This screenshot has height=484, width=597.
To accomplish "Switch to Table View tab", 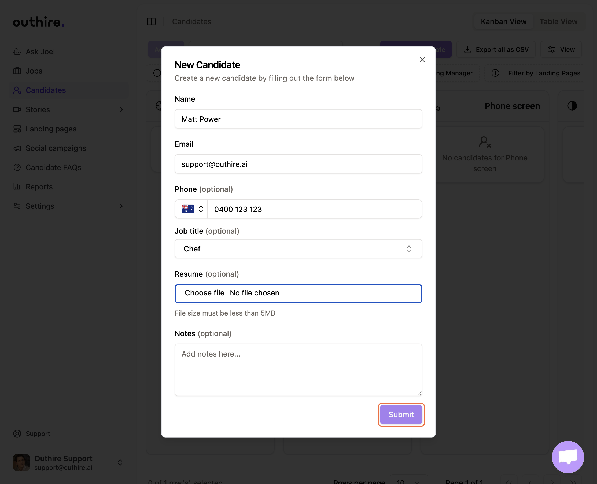I will [x=558, y=21].
